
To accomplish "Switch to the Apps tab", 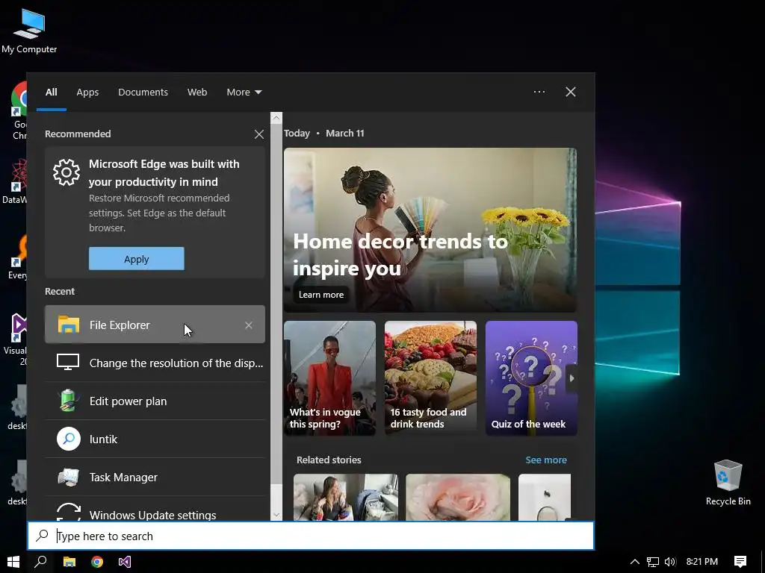I will 87,92.
